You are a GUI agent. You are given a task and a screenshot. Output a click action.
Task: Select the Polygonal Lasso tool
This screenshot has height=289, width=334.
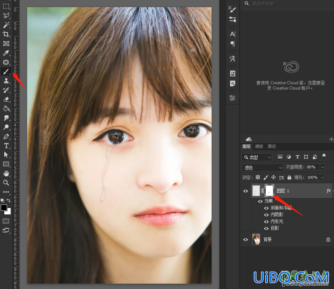[6, 16]
